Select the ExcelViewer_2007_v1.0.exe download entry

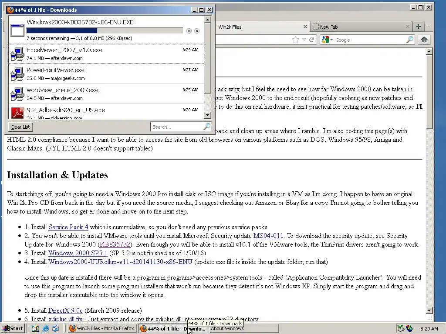click(106, 54)
